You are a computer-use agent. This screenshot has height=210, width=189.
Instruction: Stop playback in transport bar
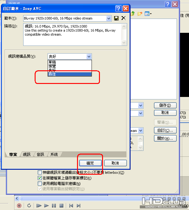pyautogui.click(x=61, y=206)
